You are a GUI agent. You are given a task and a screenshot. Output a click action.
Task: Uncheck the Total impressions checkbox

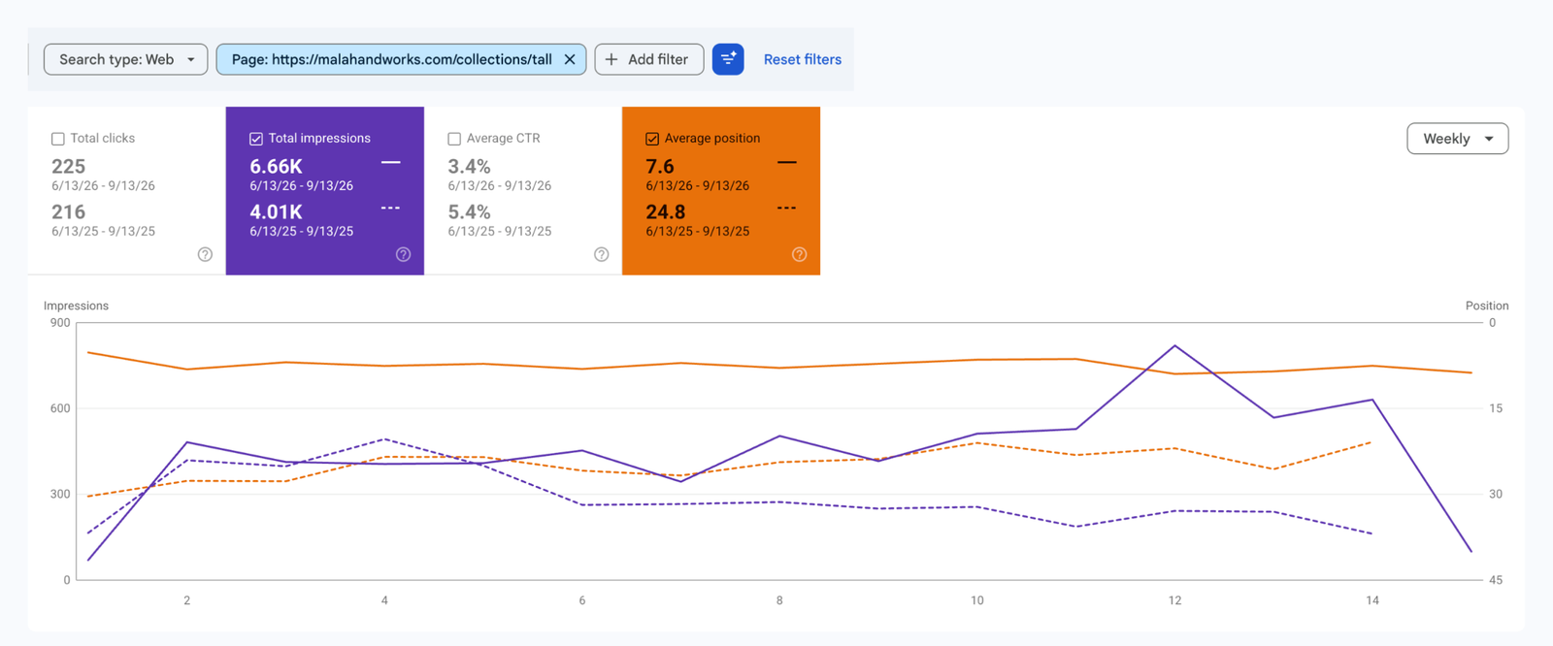pos(256,139)
